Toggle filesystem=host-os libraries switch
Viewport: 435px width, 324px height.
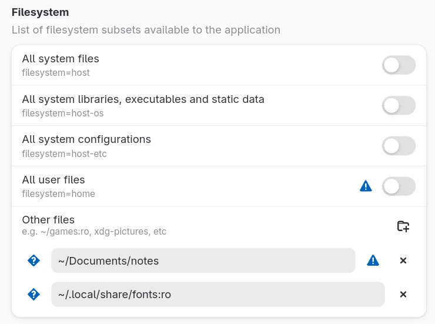(399, 105)
